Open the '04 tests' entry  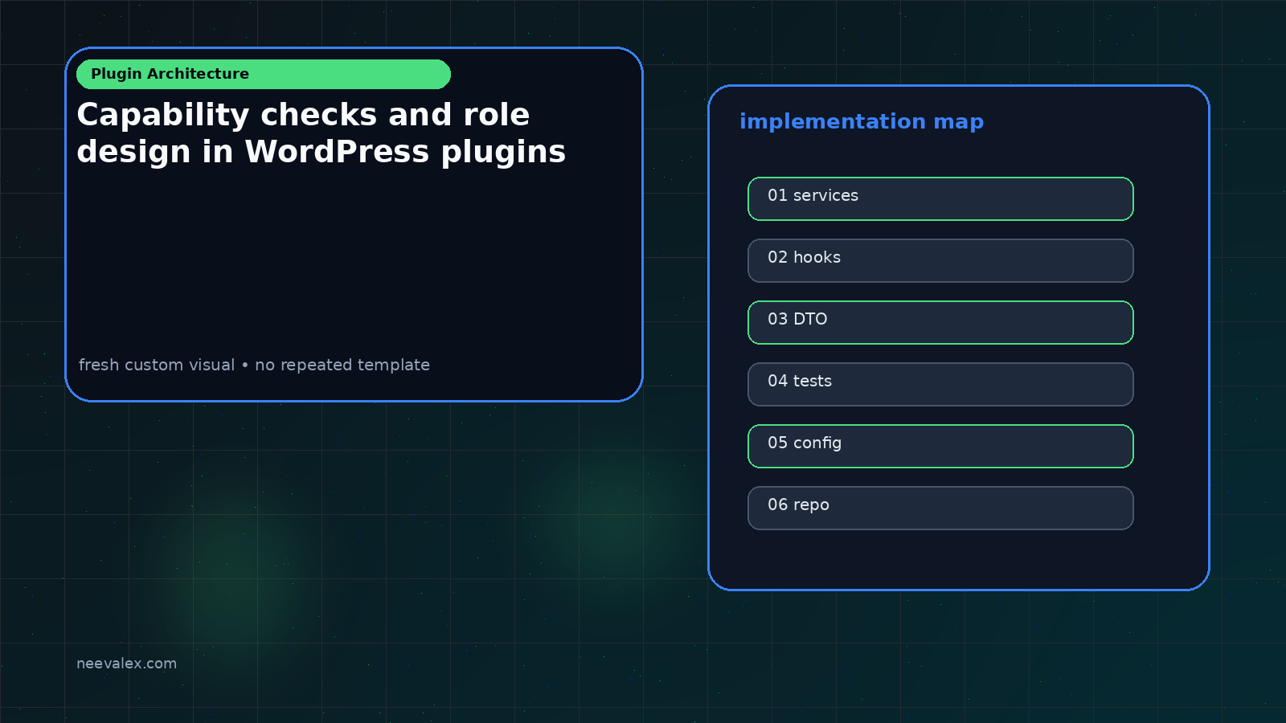(940, 384)
